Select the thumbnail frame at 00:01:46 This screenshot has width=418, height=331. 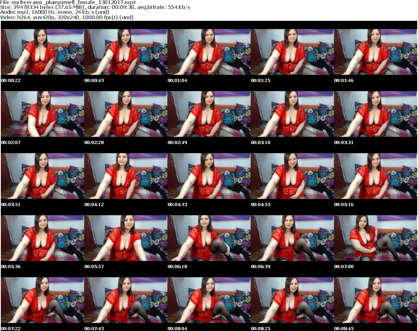376,52
